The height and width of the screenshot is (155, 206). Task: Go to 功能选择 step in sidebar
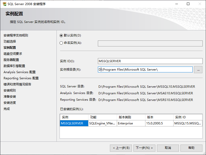10,41
